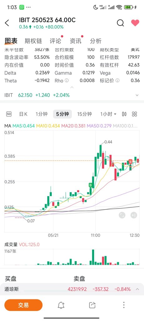Tap the chart jump-to-latest arrow icon
Viewport: 144px width, 321px height.
pos(134,215)
